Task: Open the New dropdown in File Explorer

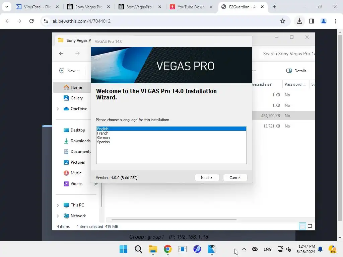Action: (x=69, y=71)
